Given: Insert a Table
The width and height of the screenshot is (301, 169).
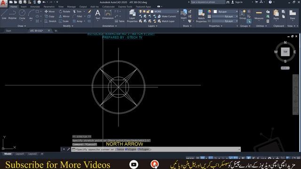Looking at the screenshot, I should [120, 21].
